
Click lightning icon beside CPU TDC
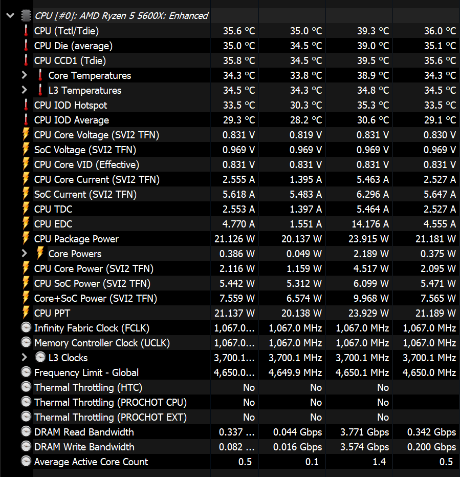coord(26,209)
